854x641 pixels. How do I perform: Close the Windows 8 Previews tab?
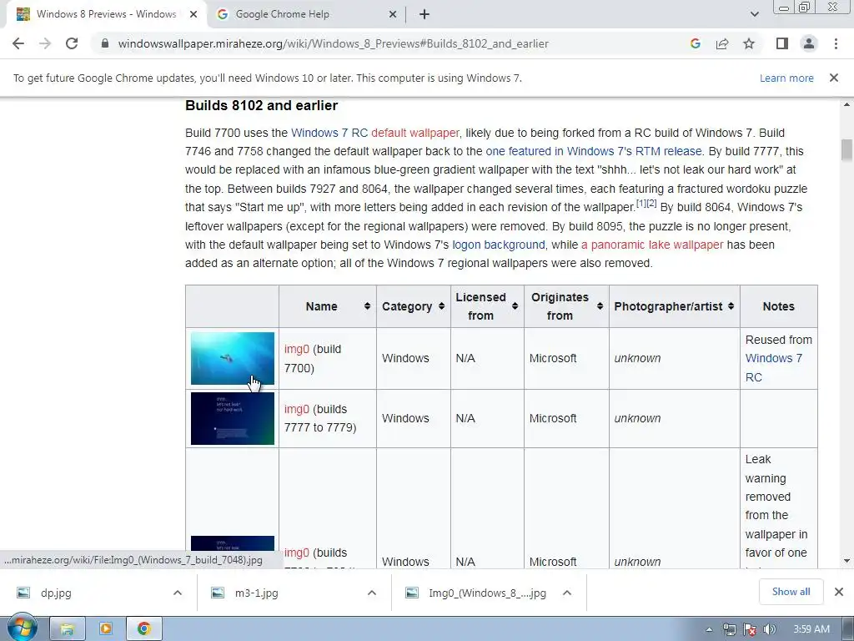193,14
